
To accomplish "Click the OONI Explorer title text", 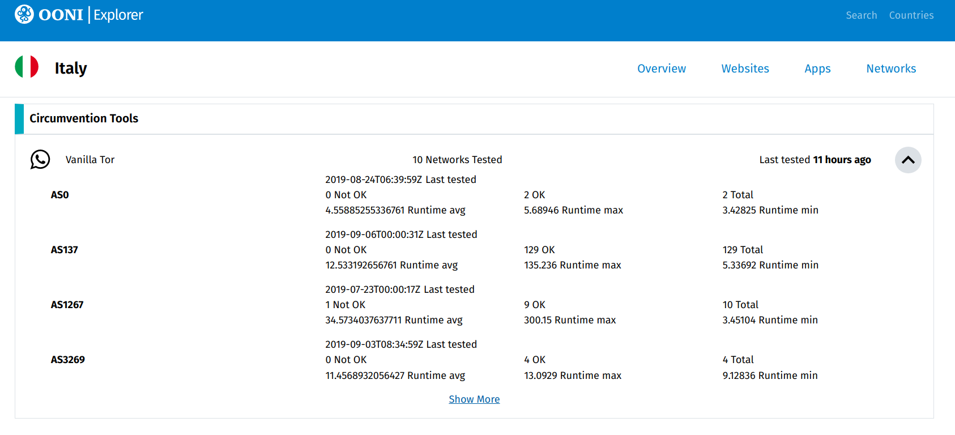I will 91,15.
